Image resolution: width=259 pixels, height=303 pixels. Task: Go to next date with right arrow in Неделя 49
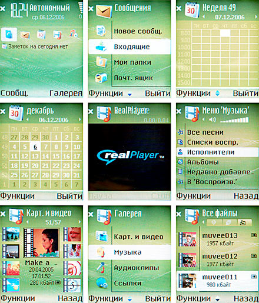[256, 17]
